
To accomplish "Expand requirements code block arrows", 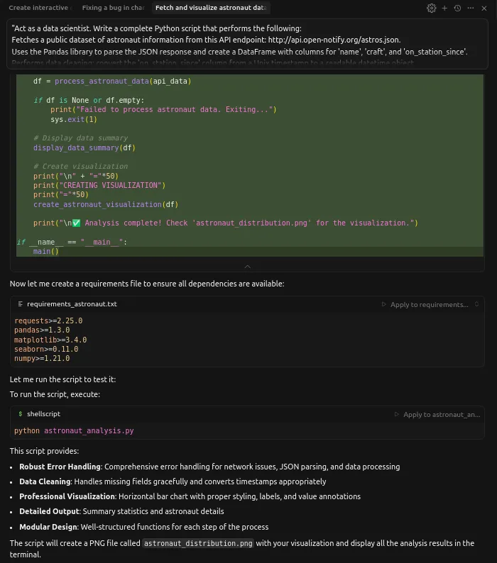I will tap(476, 304).
